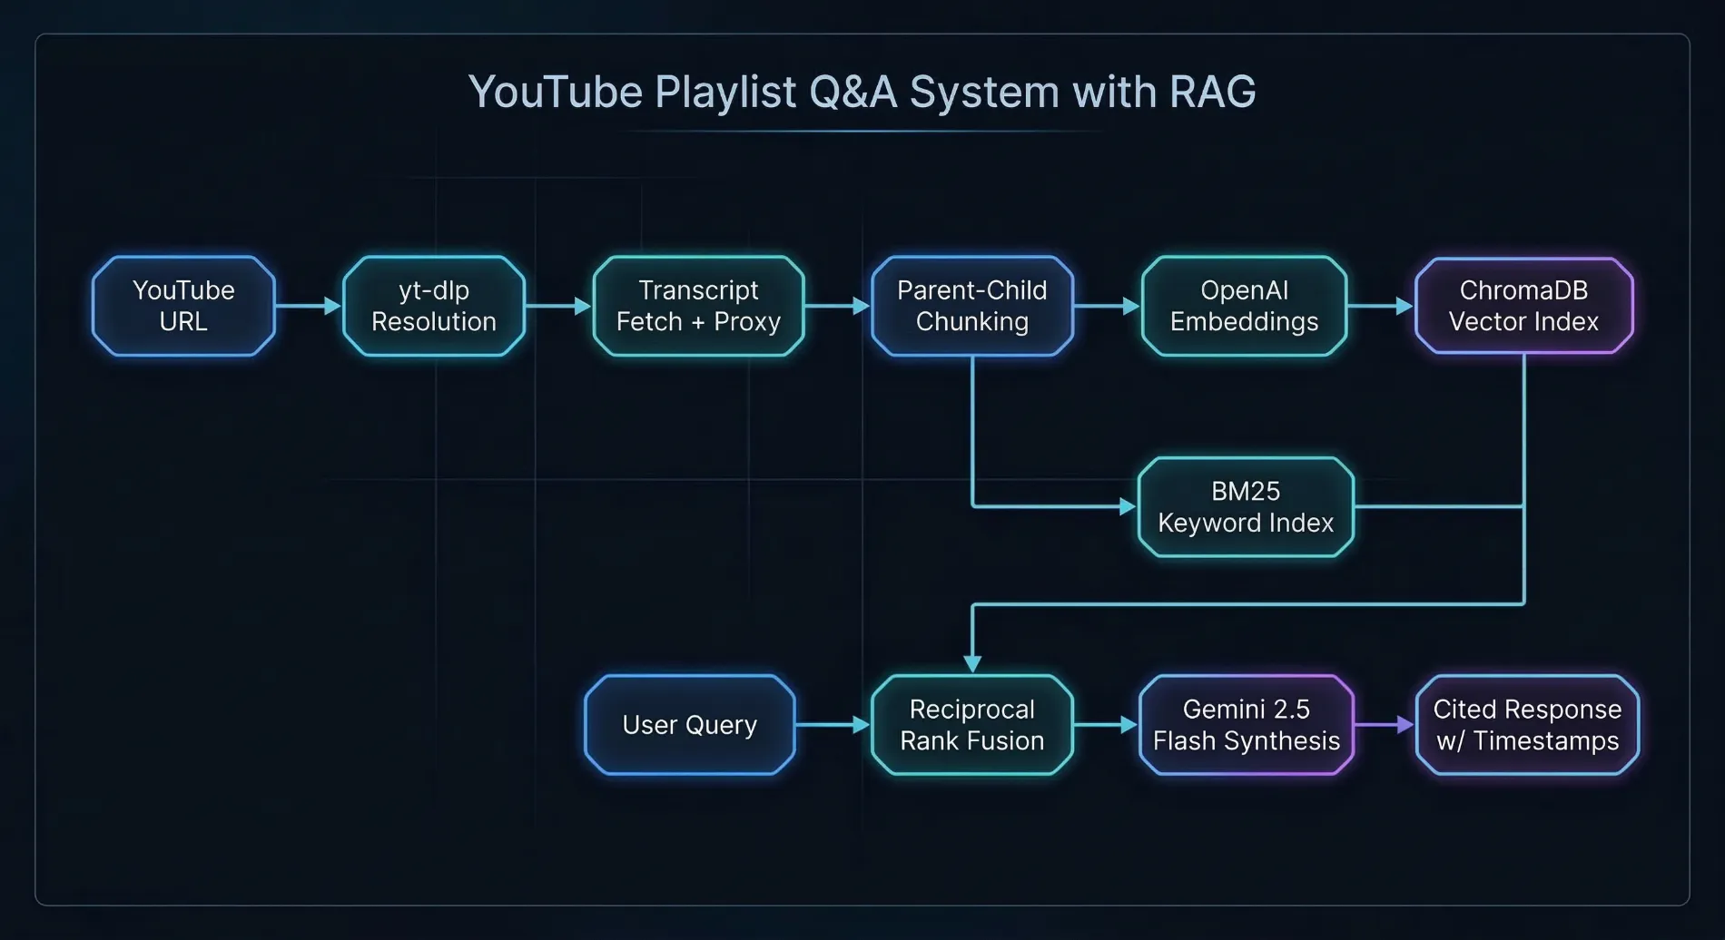Select the arrow between YouTube URL and yt-dlp
Viewport: 1725px width, 940px height.
tap(307, 306)
